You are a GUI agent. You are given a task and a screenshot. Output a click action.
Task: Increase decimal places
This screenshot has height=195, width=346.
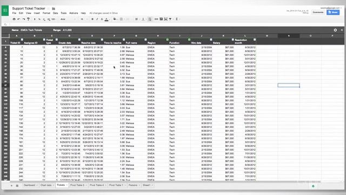coord(48,19)
